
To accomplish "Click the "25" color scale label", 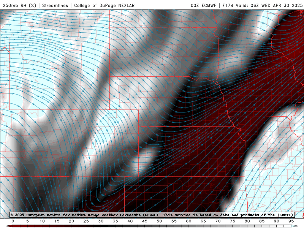I will coord(86,221).
